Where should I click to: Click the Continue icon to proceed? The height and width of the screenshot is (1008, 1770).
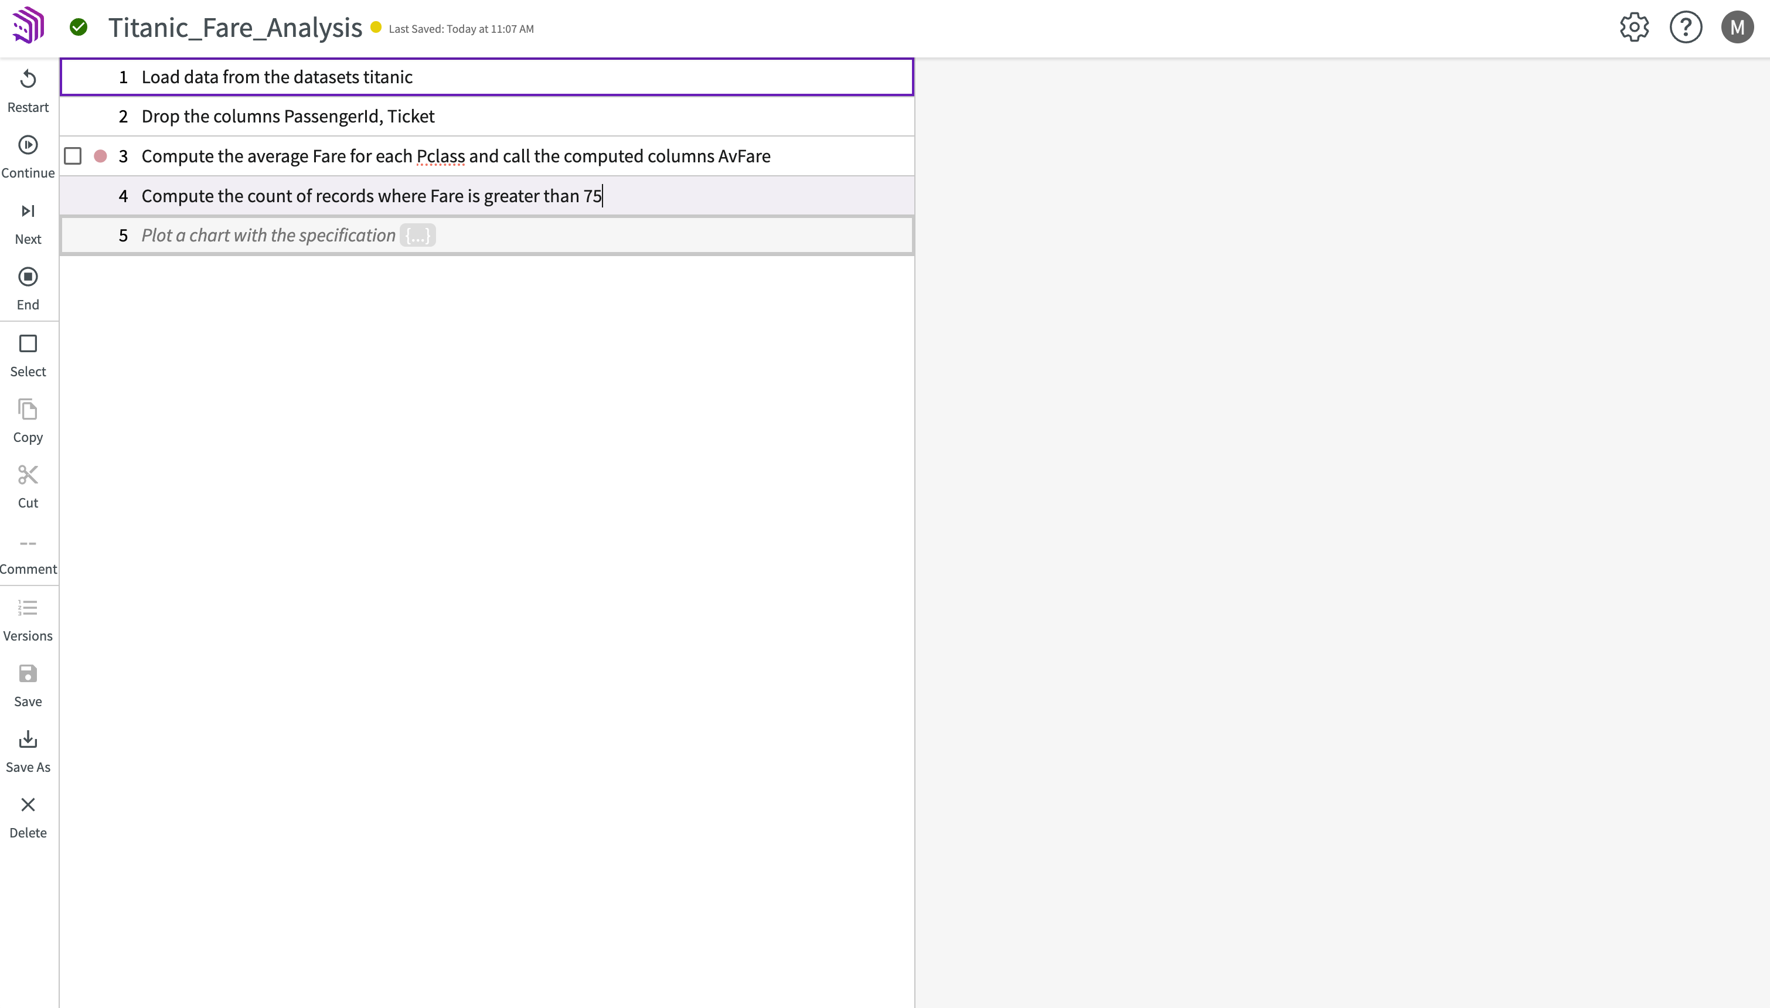[x=28, y=145]
